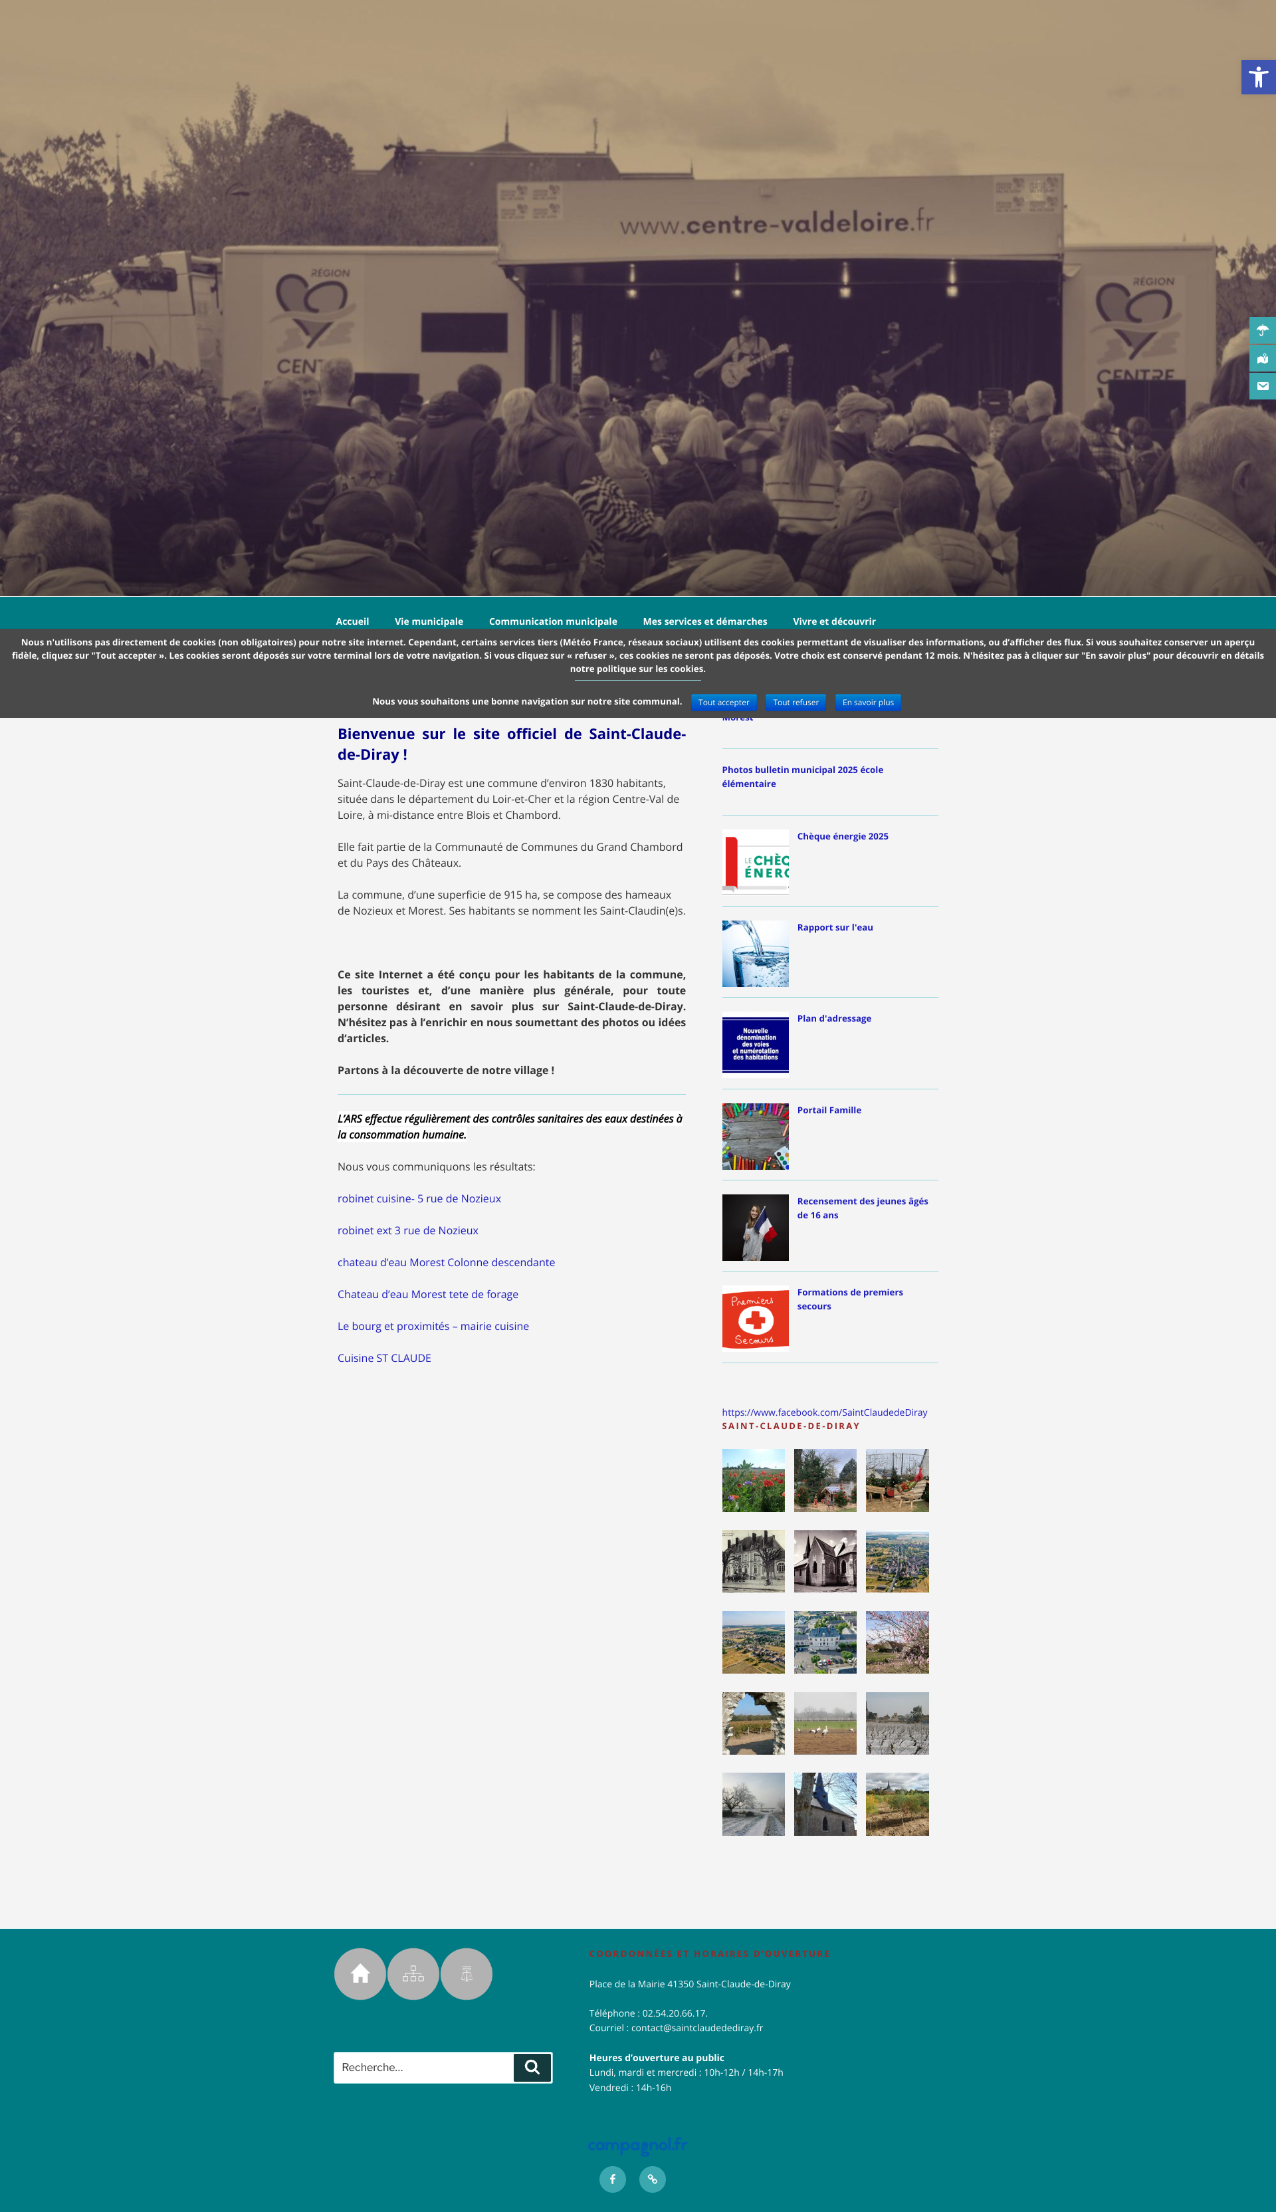Open the Communication municipale menu
This screenshot has width=1276, height=2212.
point(553,621)
